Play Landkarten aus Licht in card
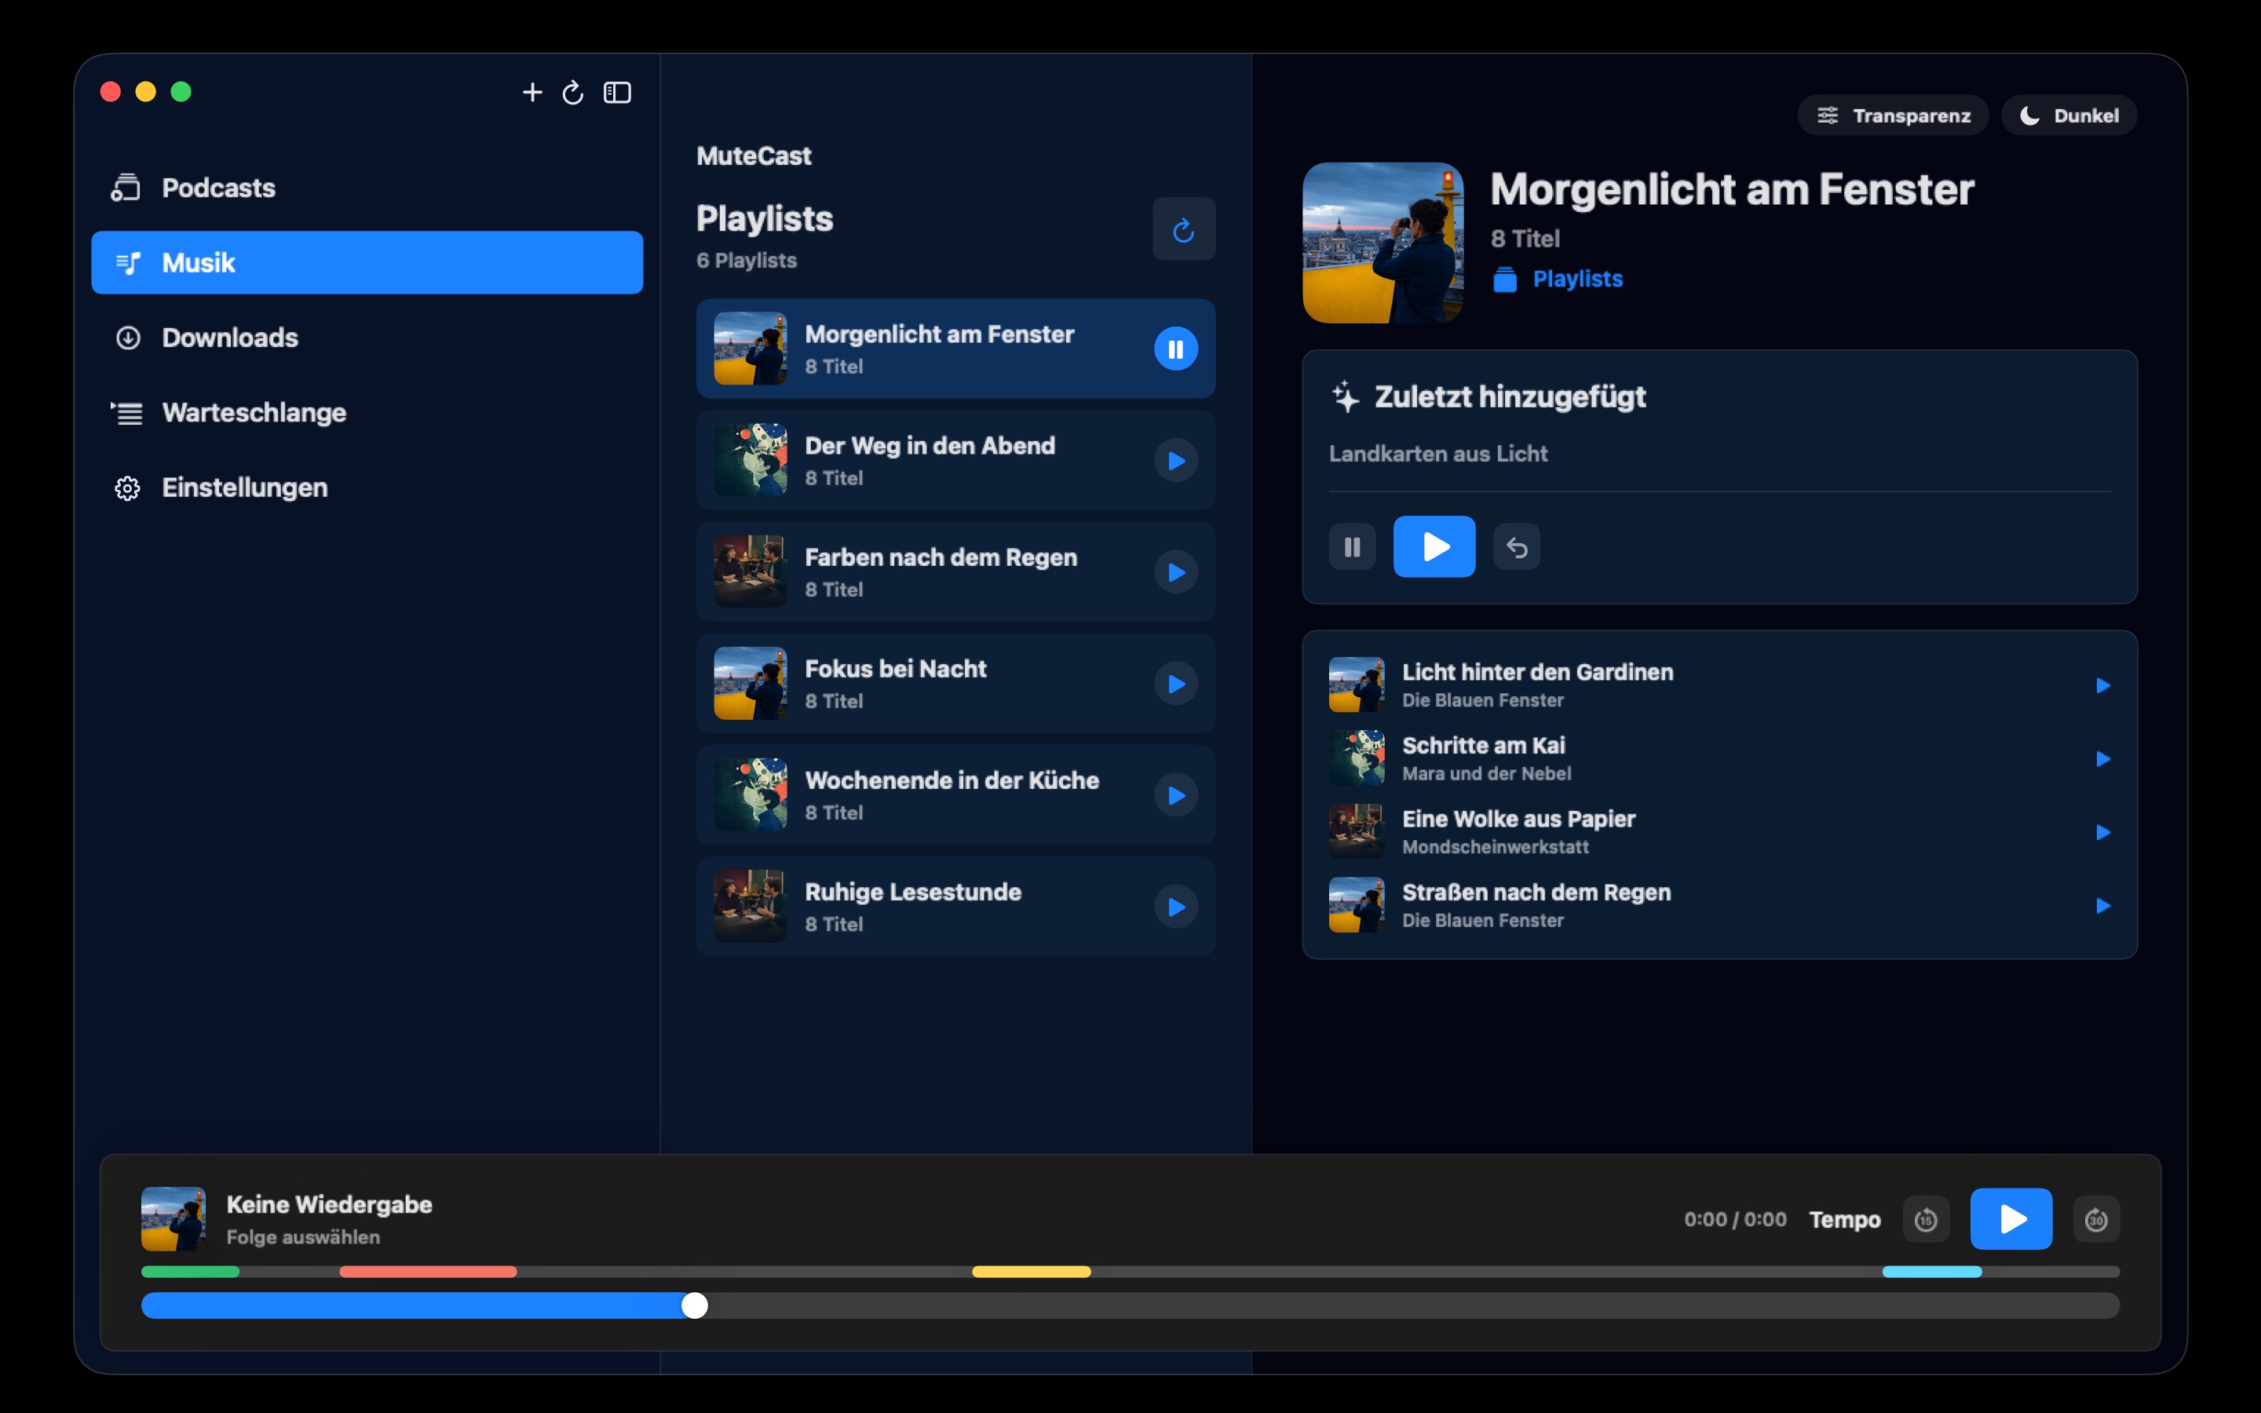Screen dimensions: 2261x1413 (x=1434, y=546)
